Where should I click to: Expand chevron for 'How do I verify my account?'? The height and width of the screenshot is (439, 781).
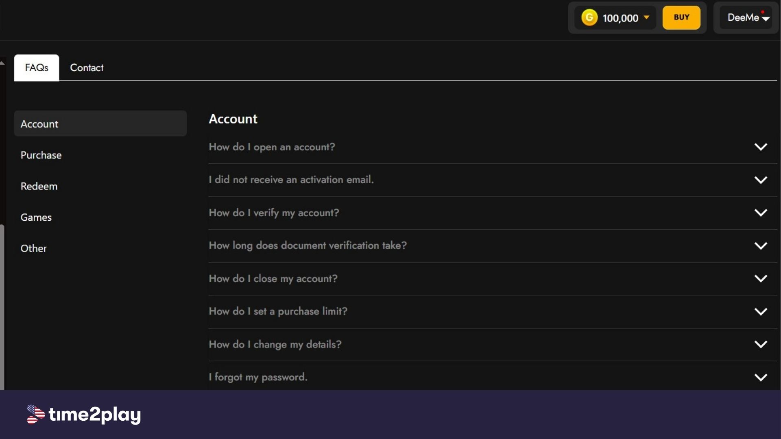(761, 213)
